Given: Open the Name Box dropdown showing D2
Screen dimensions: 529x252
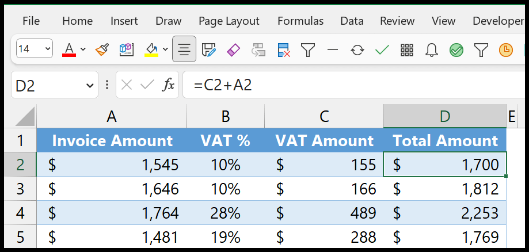Looking at the screenshot, I should (x=90, y=86).
